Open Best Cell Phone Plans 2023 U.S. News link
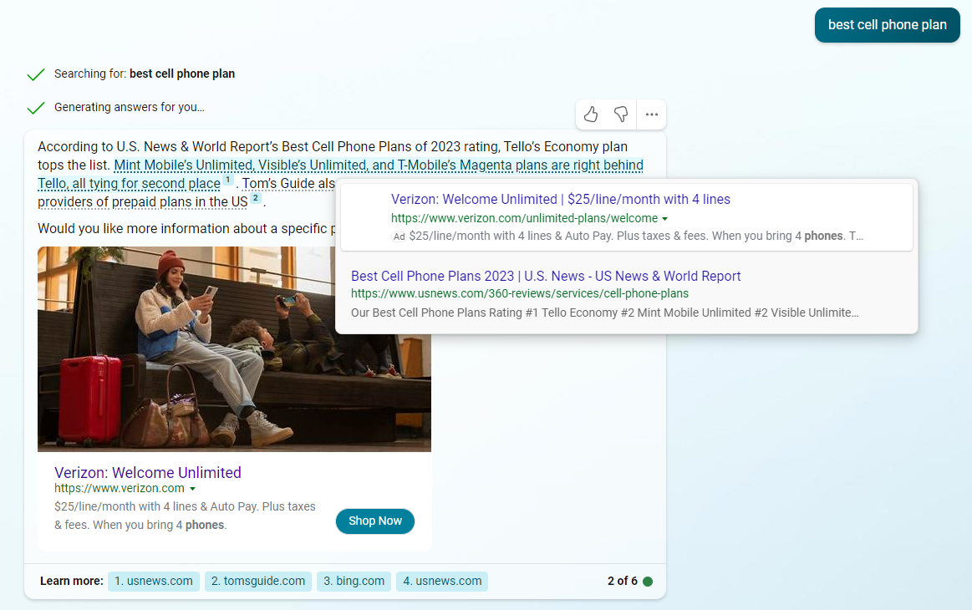 pyautogui.click(x=546, y=276)
